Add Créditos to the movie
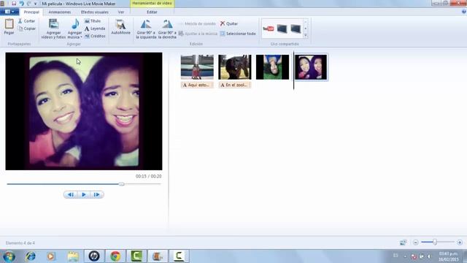The height and width of the screenshot is (263, 467). click(95, 36)
